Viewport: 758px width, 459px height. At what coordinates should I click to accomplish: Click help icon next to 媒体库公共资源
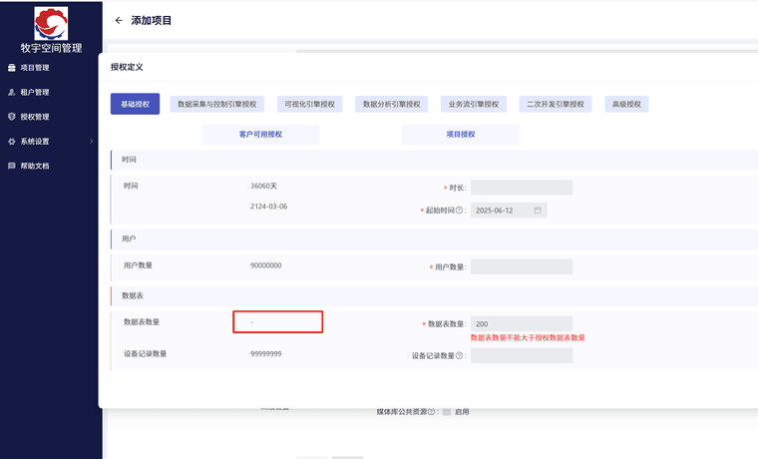(431, 411)
